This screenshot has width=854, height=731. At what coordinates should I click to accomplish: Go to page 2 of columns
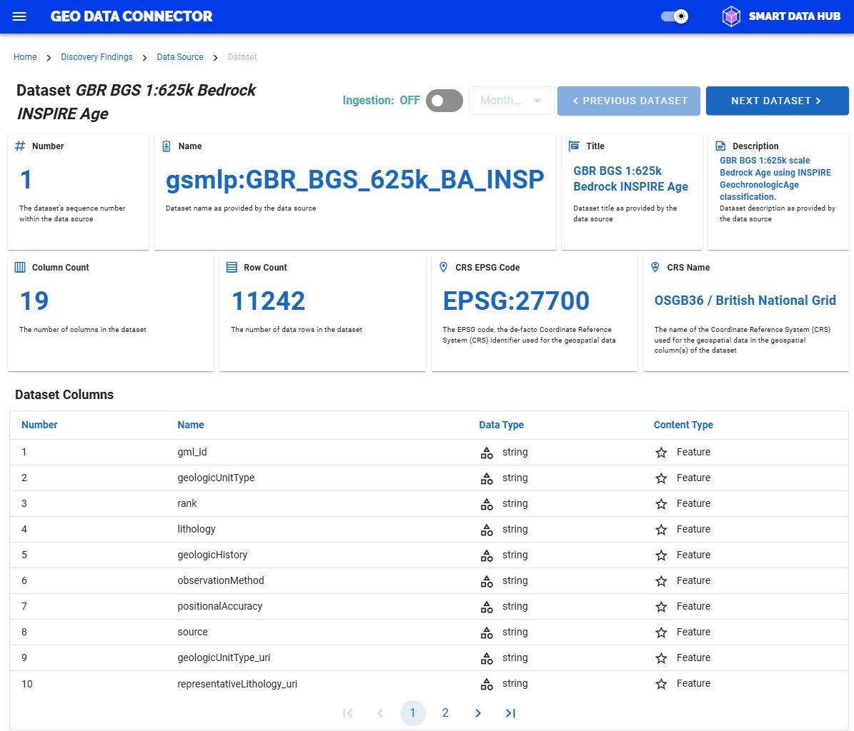click(445, 712)
